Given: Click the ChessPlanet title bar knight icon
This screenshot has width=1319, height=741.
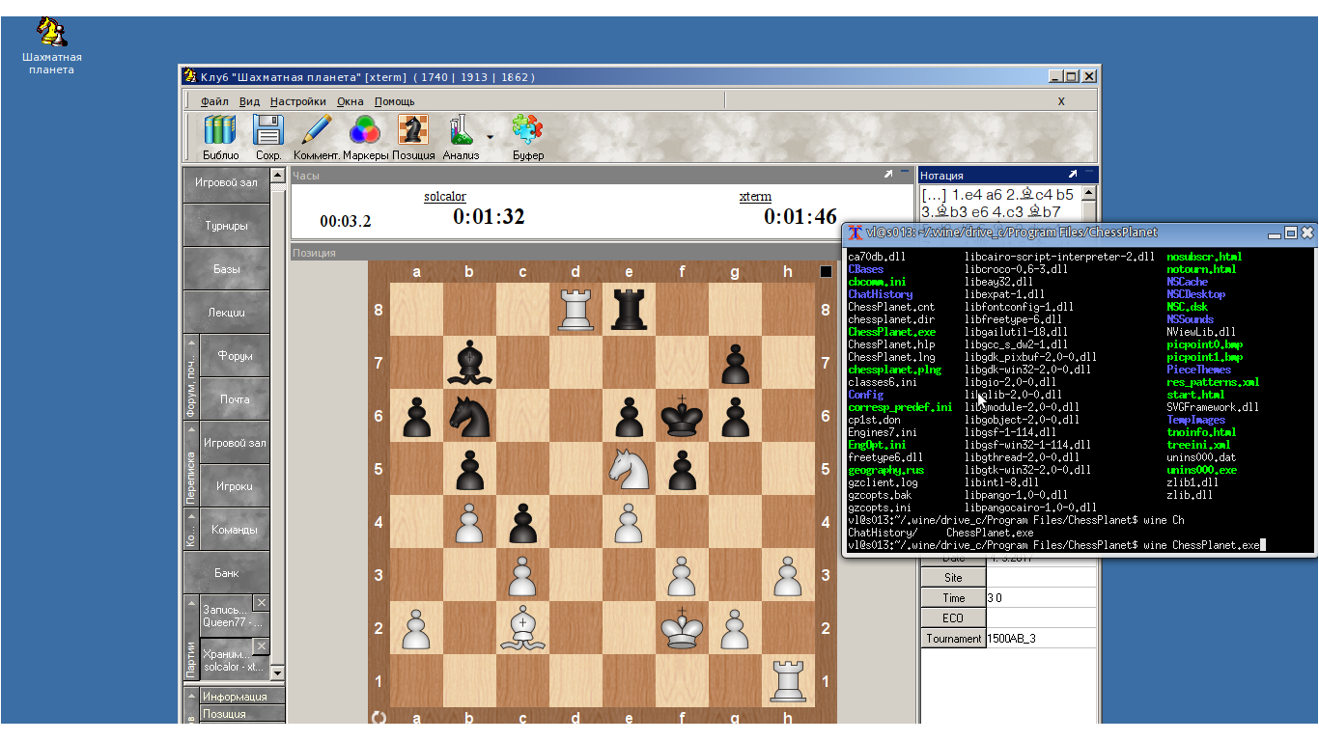Looking at the screenshot, I should click(190, 76).
